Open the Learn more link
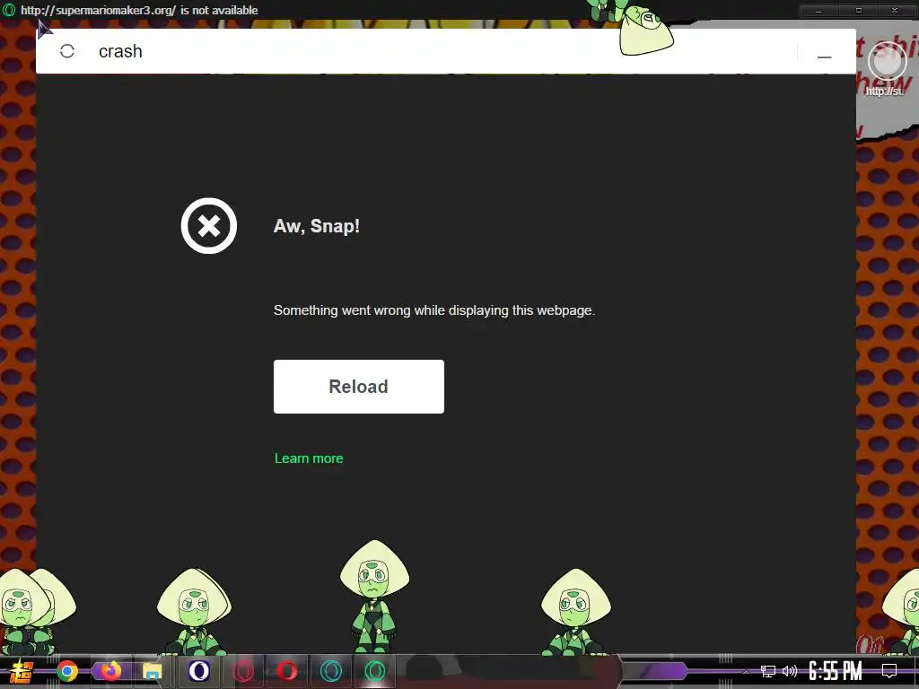This screenshot has width=919, height=689. [309, 458]
